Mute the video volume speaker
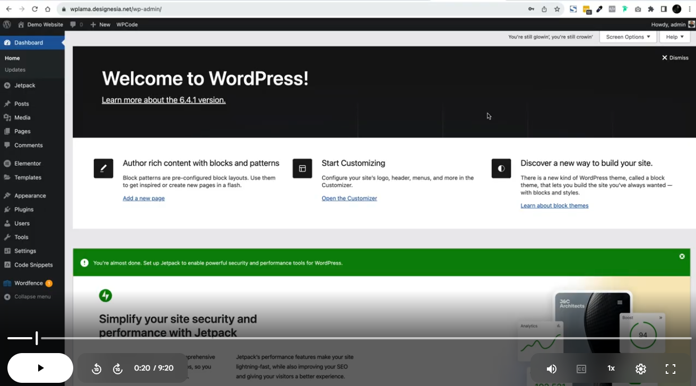The image size is (696, 386). (552, 368)
